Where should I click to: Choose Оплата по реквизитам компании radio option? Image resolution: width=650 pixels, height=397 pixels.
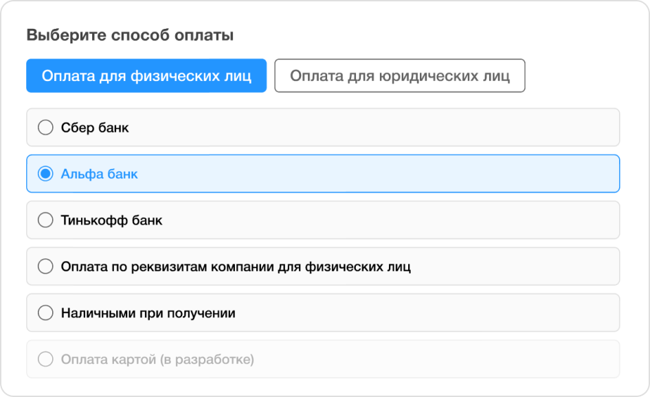[x=45, y=266]
